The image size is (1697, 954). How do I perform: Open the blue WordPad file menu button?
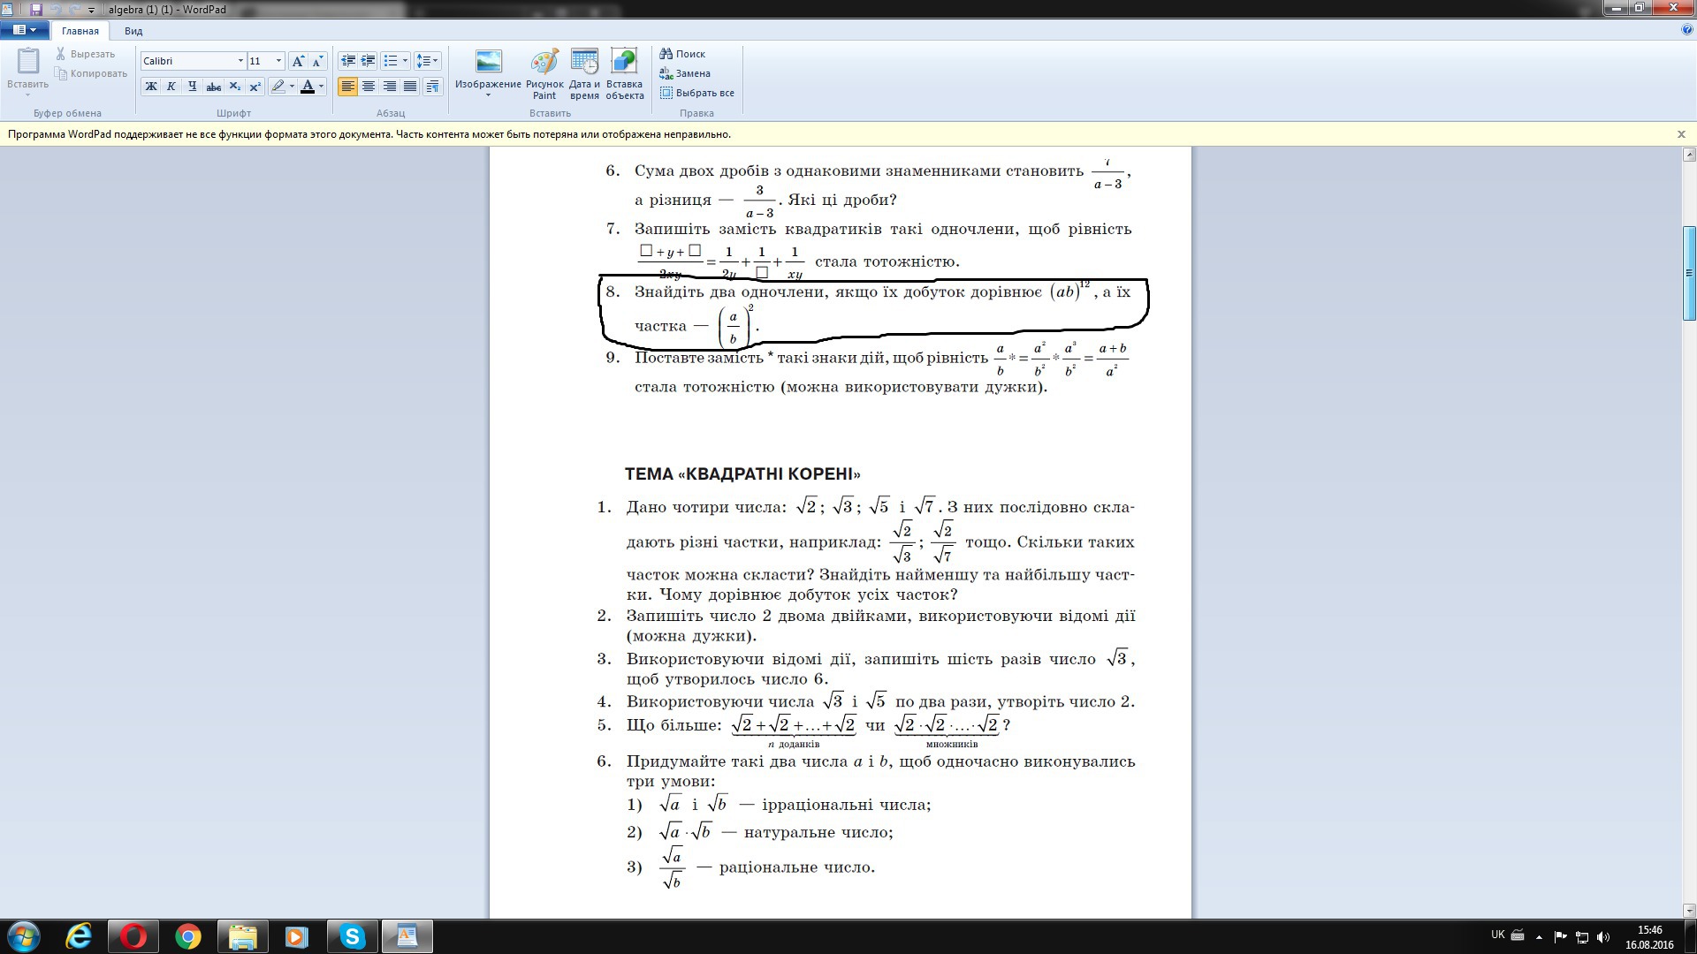point(24,30)
